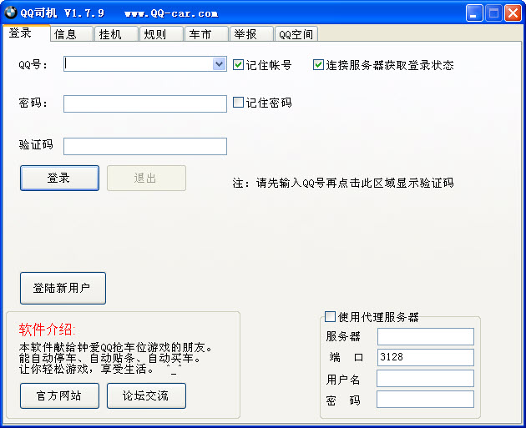526x428 pixels.
Task: Open the 举报 tab
Action: [251, 34]
